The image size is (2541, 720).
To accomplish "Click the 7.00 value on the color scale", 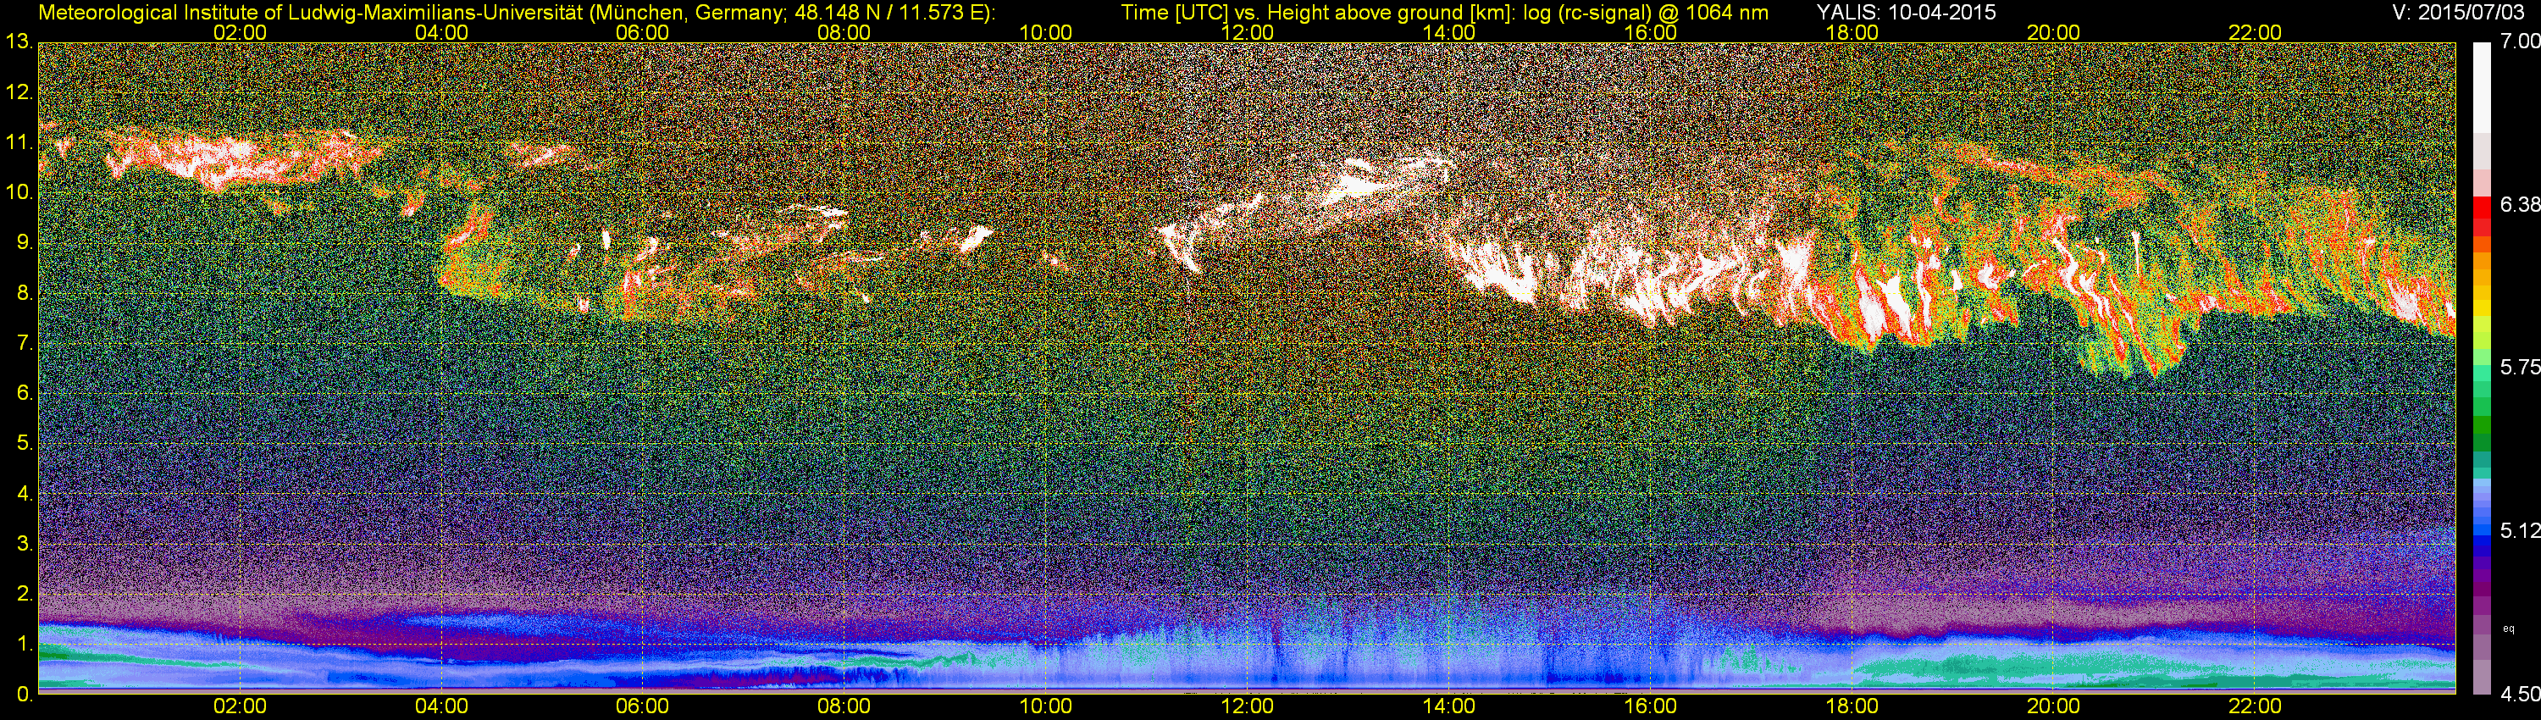I will (2521, 42).
